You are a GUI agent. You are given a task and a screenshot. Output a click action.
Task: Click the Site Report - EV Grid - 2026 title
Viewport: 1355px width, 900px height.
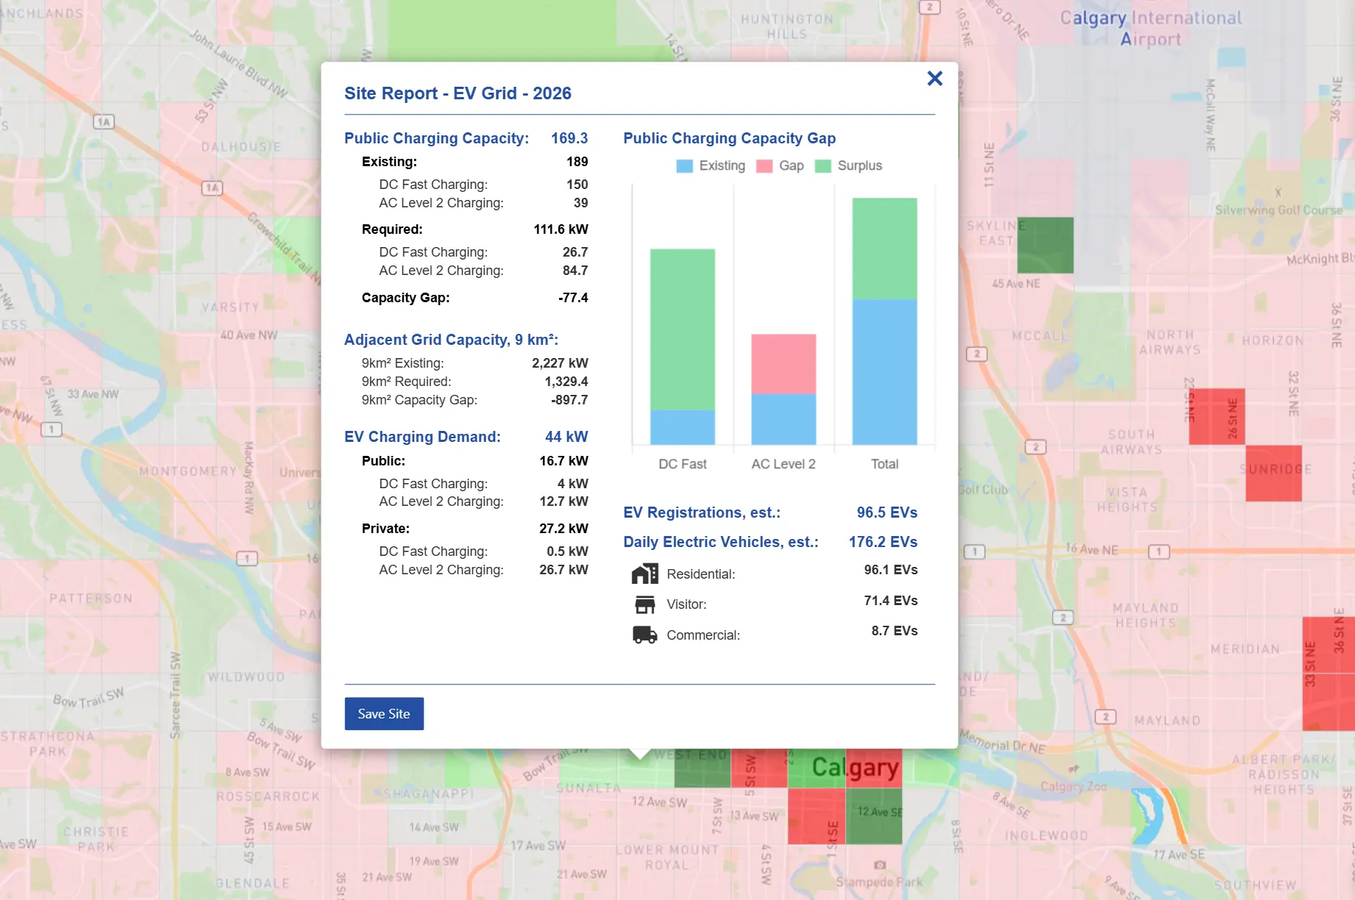point(458,93)
